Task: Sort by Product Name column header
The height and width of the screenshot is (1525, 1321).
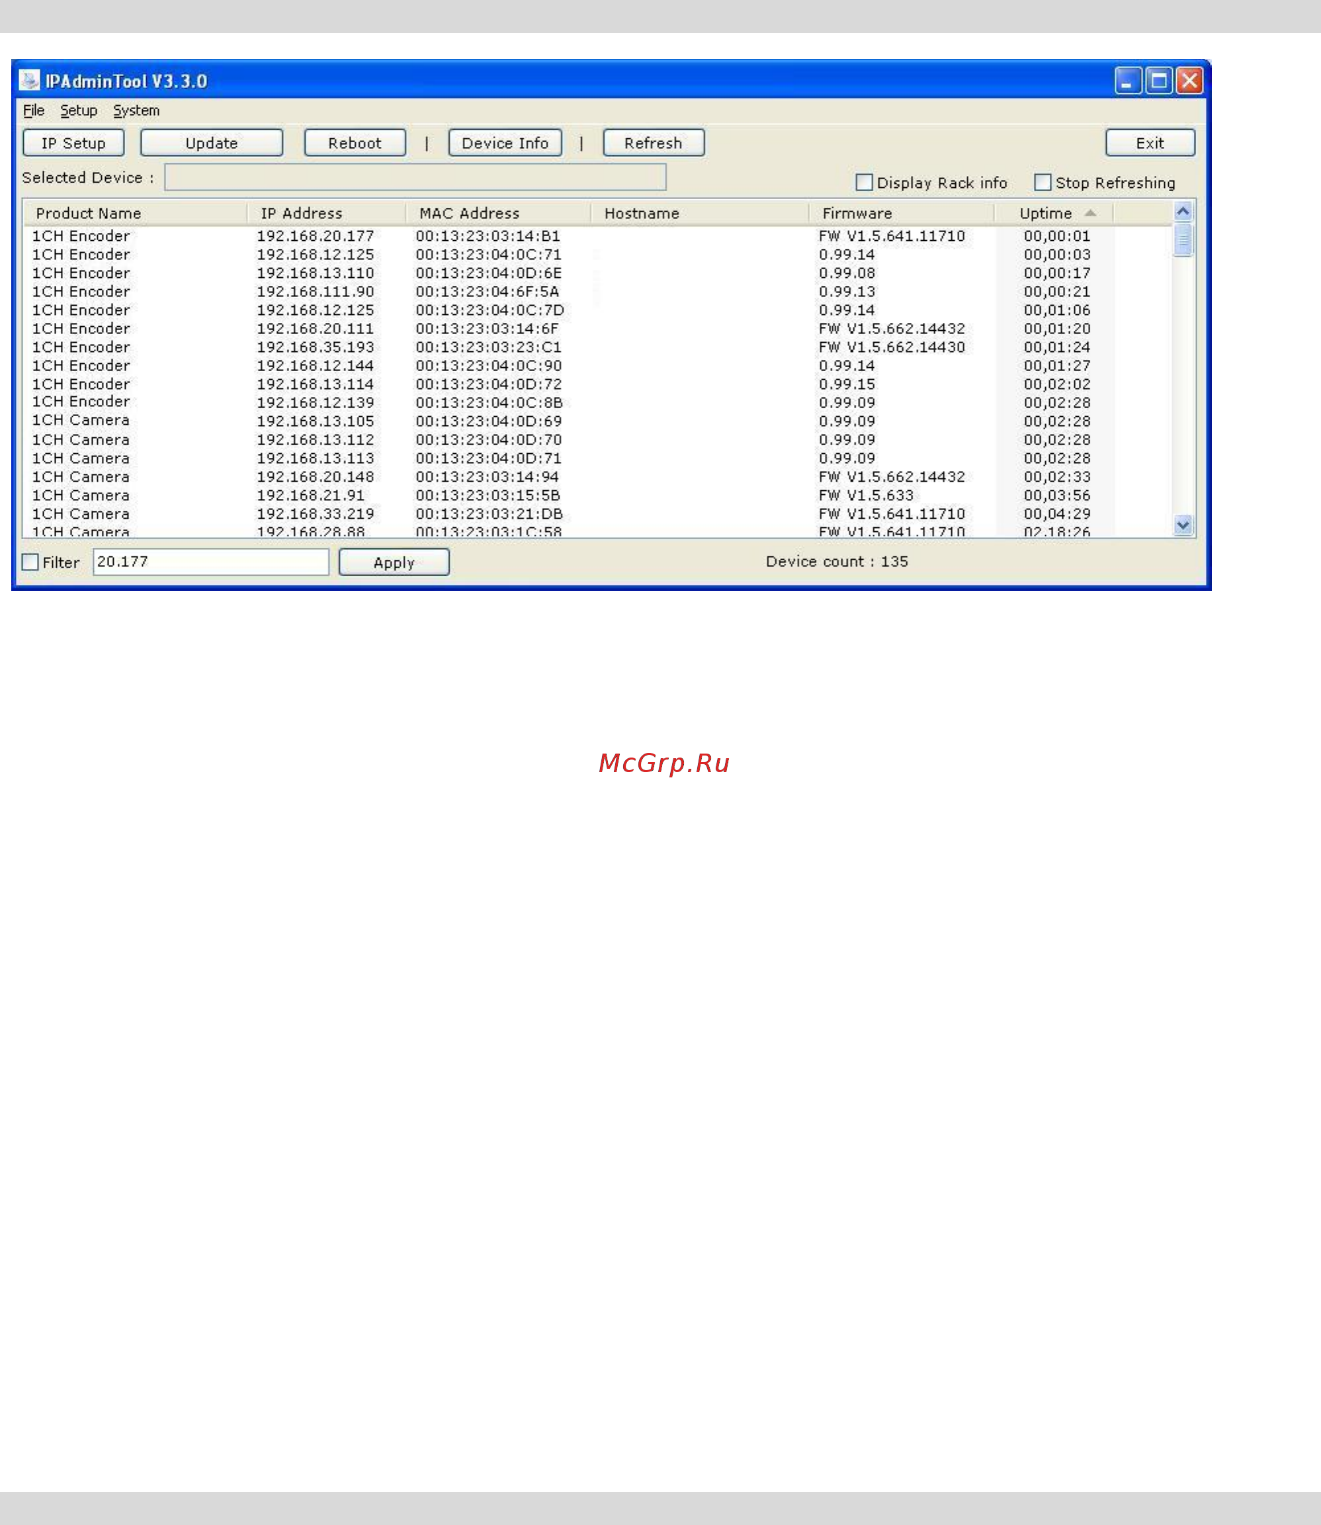Action: tap(135, 213)
